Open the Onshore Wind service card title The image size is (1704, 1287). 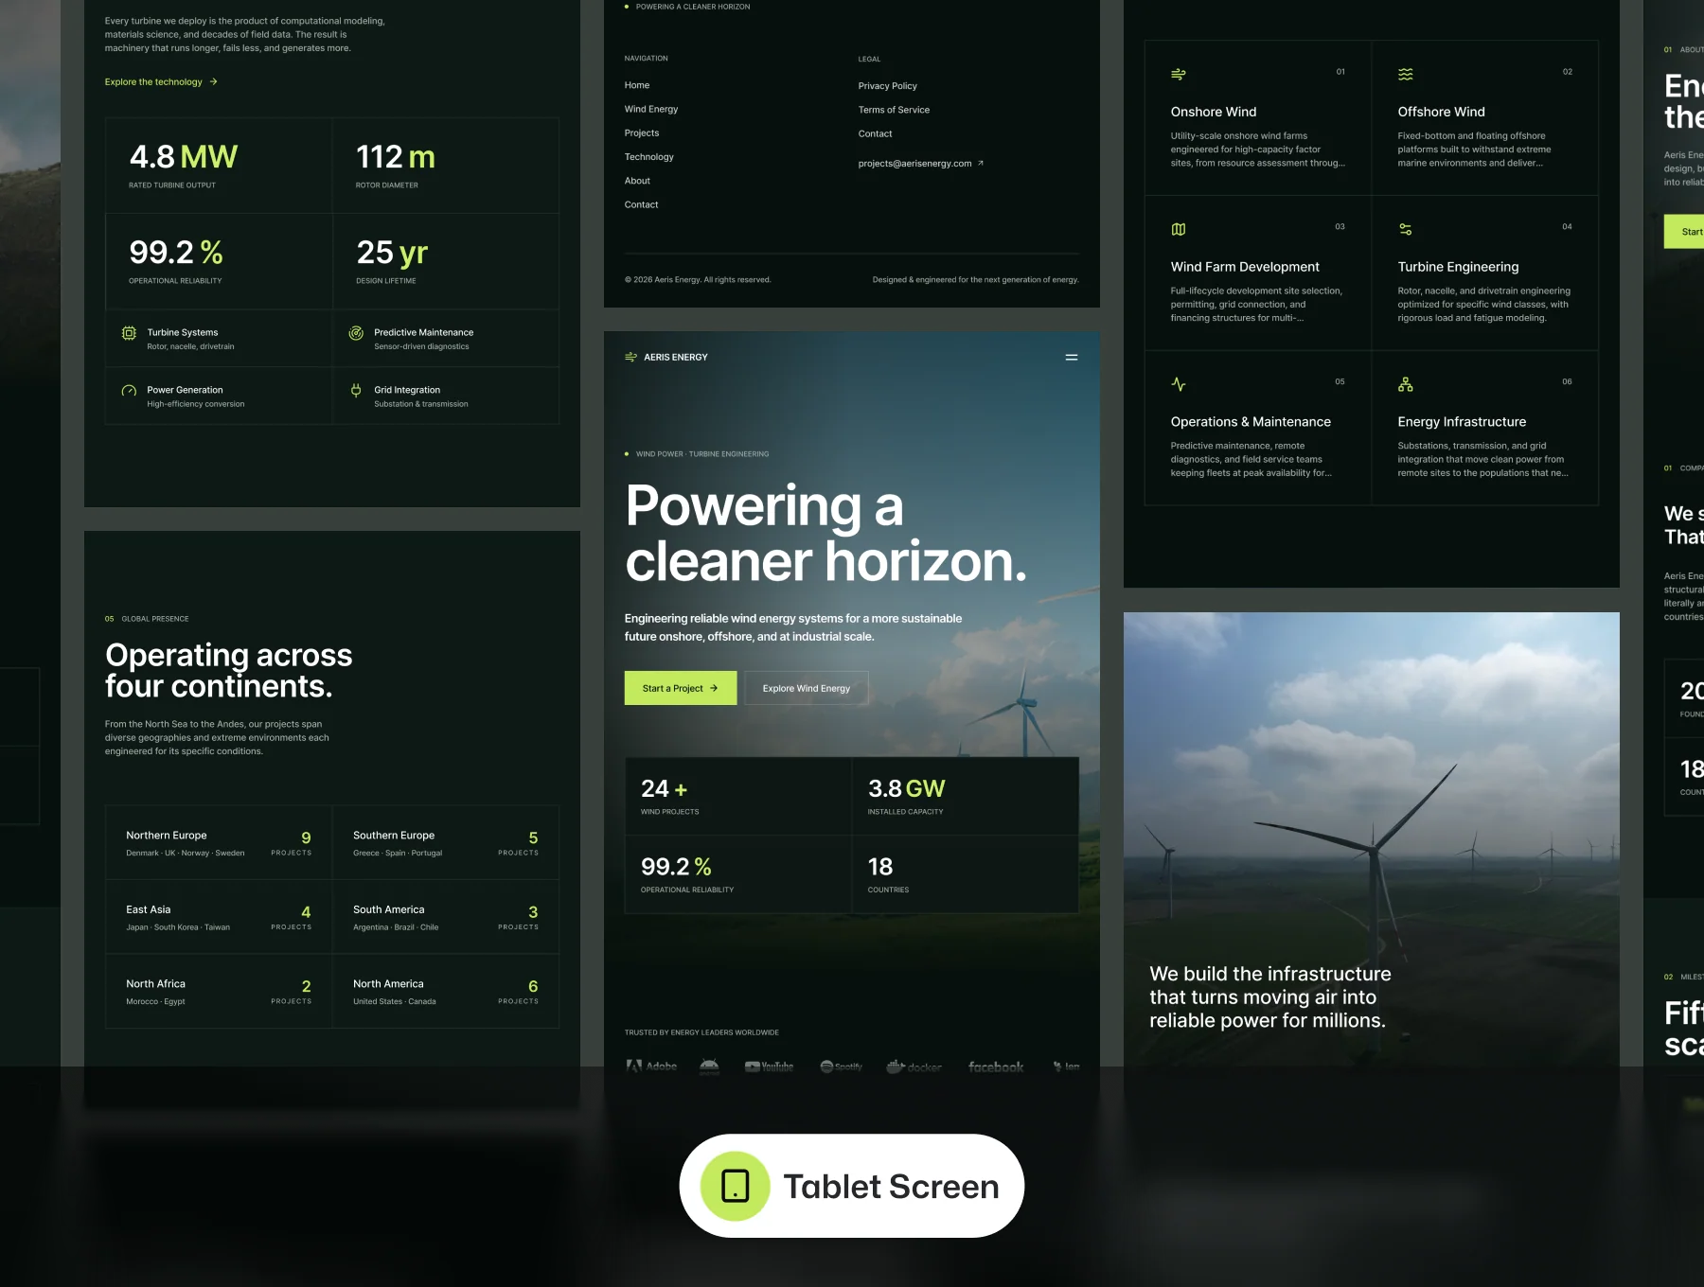pos(1214,112)
